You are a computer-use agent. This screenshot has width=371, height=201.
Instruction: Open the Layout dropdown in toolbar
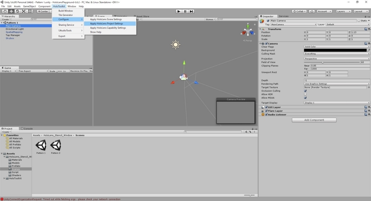tap(361, 11)
